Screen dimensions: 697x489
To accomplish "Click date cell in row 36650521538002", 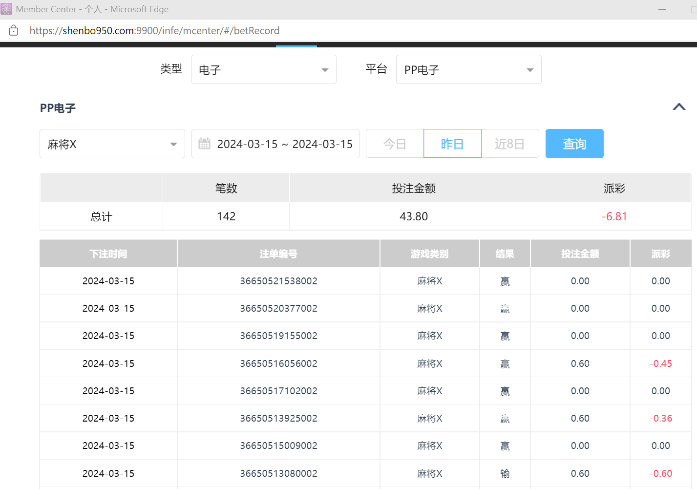I will click(x=108, y=281).
